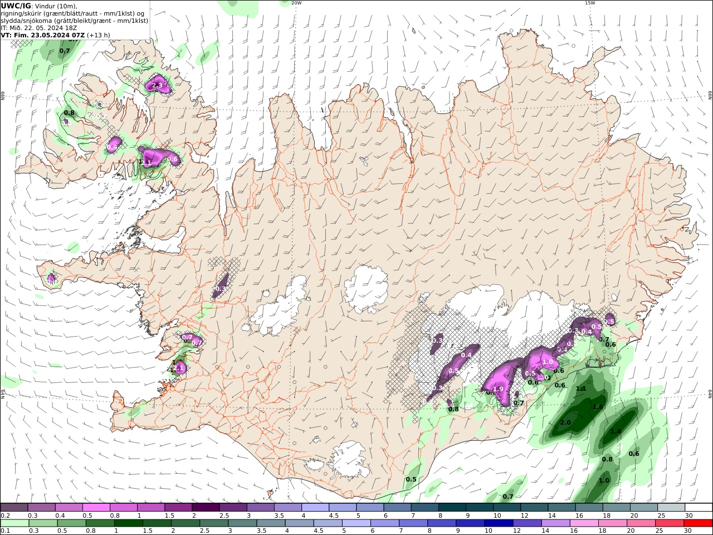This screenshot has height=535, width=713.
Task: Click the navy blue lower swatch between 10 and 12
Action: click(499, 523)
